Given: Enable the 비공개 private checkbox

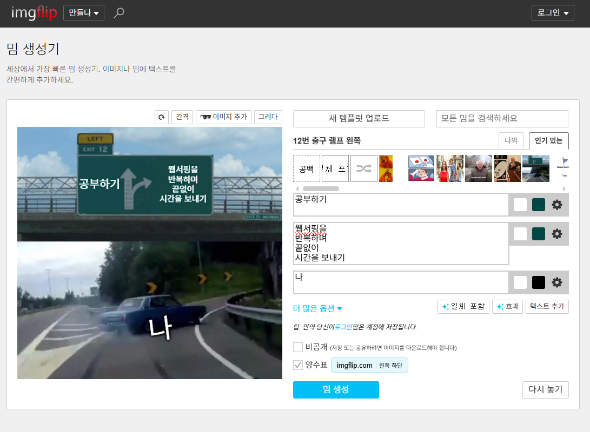Looking at the screenshot, I should coord(298,347).
